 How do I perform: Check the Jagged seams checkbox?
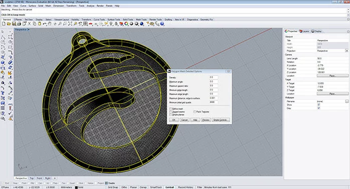171,112
